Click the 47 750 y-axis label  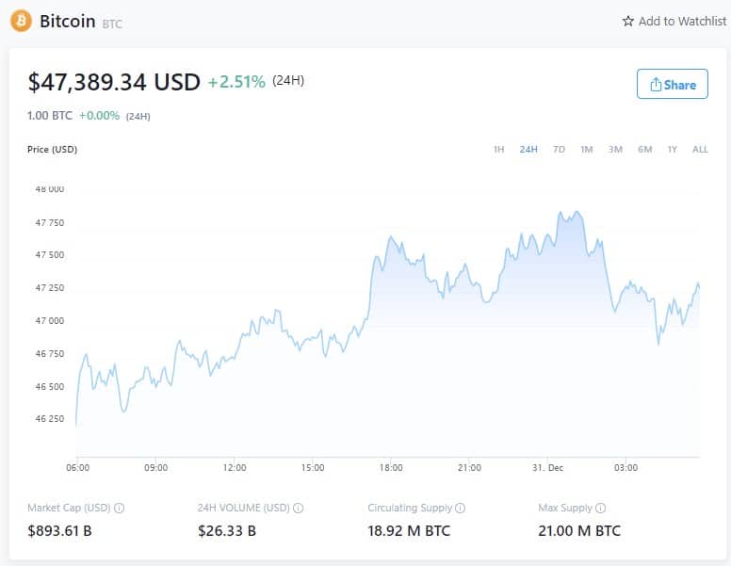50,222
